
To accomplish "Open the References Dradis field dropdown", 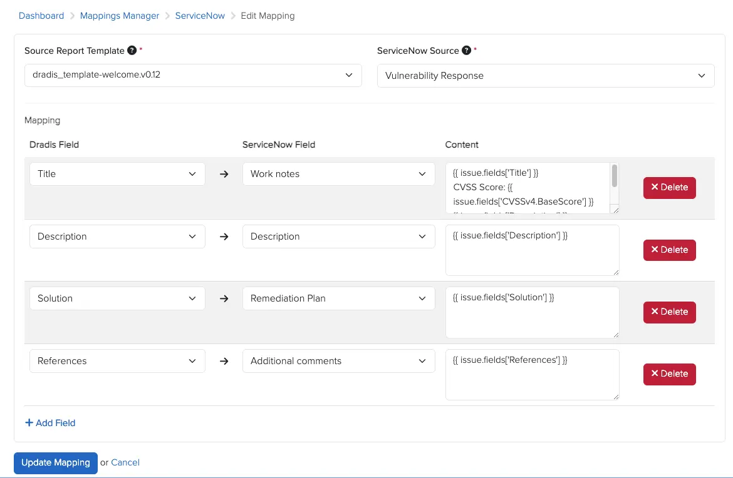I will pyautogui.click(x=117, y=361).
